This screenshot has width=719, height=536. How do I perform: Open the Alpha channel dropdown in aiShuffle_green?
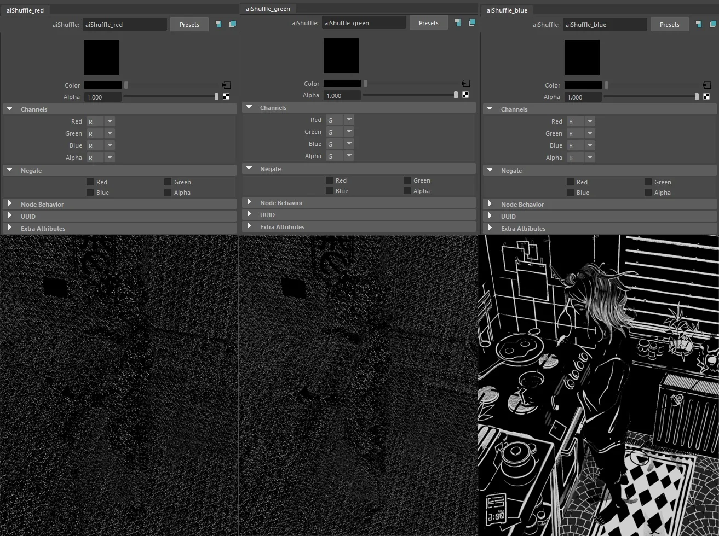(x=340, y=156)
